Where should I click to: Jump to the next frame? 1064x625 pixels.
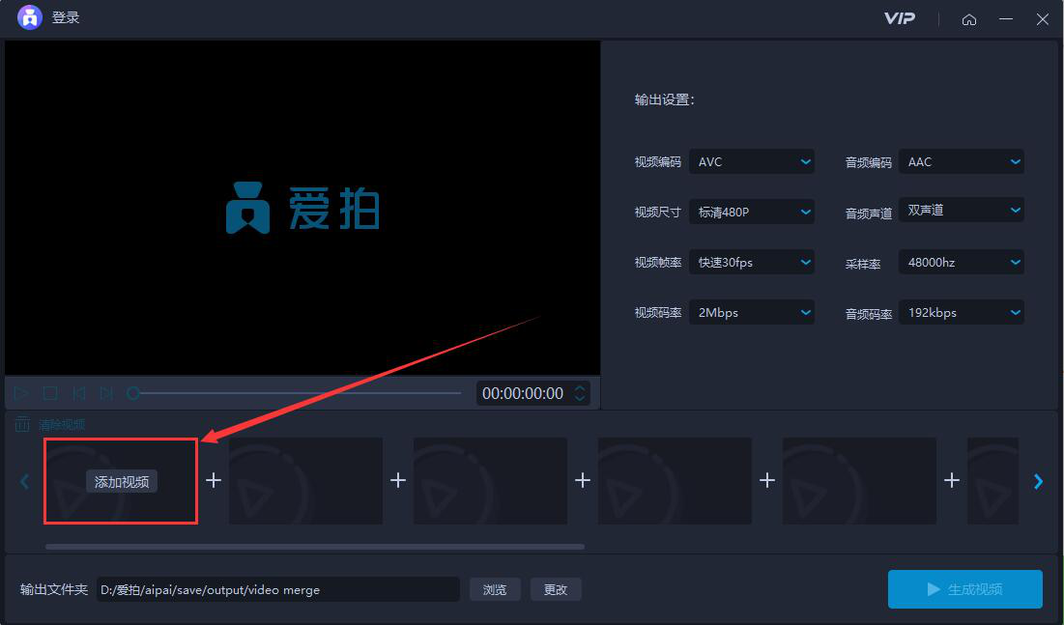click(x=106, y=393)
